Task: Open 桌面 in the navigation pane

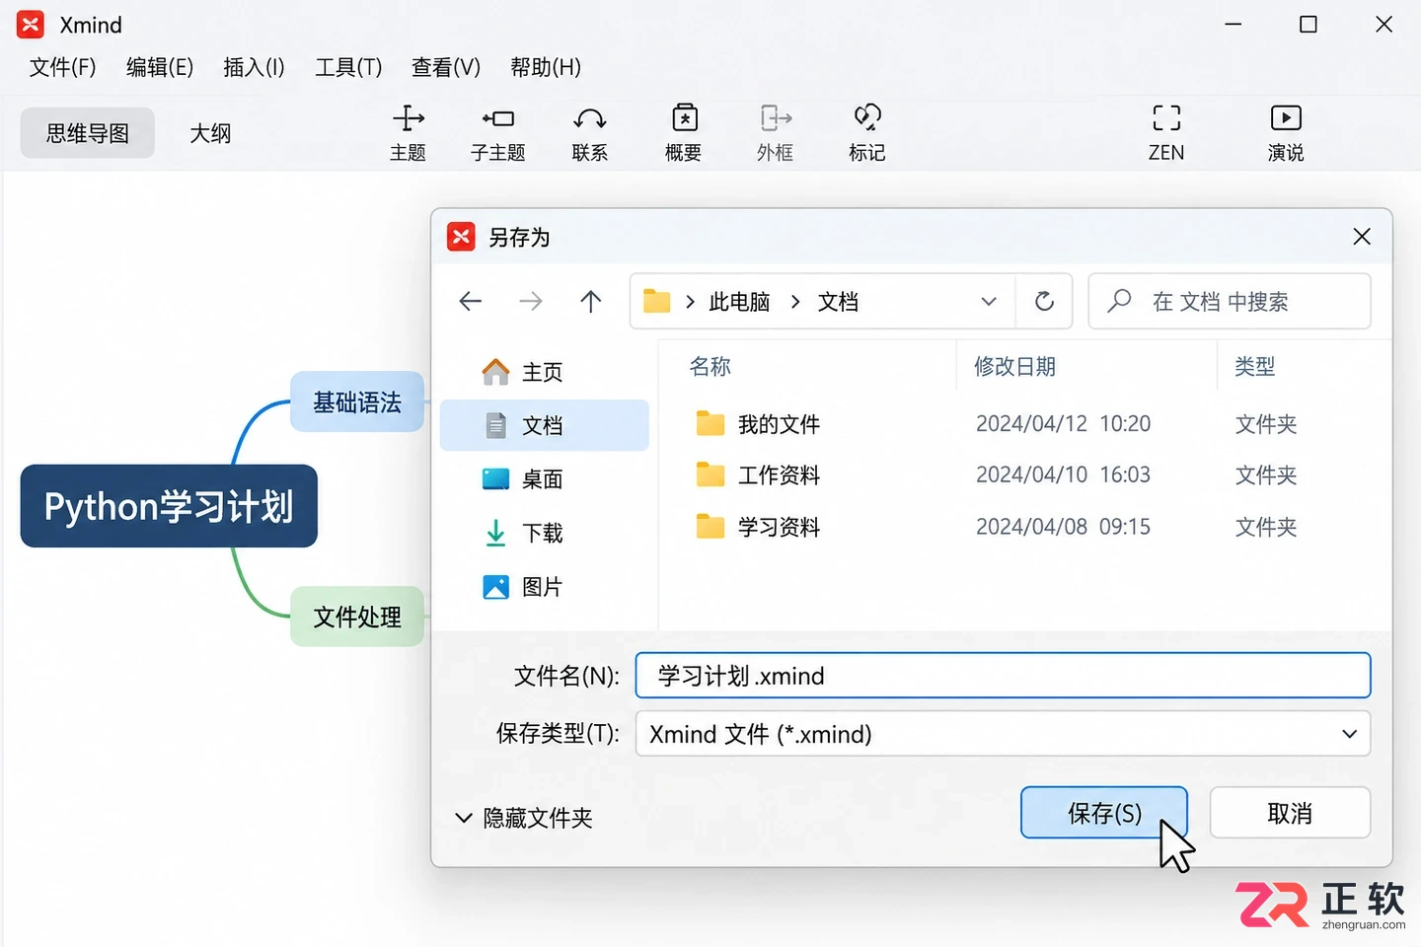Action: tap(545, 479)
